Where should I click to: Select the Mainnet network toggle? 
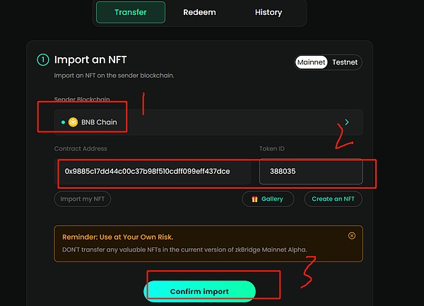click(x=312, y=62)
